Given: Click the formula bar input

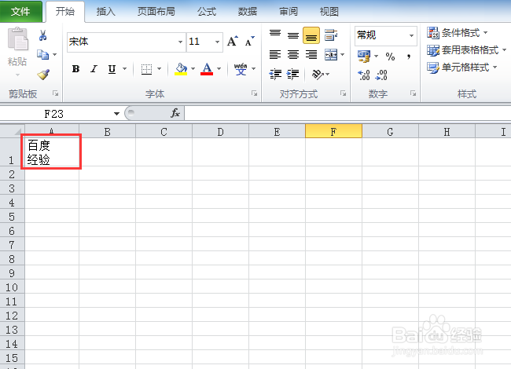Looking at the screenshot, I should click(347, 113).
